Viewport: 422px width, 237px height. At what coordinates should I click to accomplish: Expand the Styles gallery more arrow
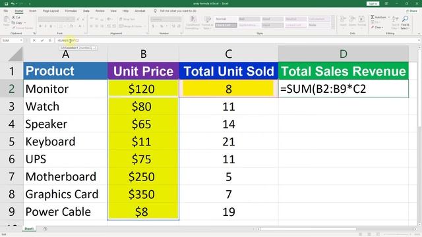click(x=333, y=28)
